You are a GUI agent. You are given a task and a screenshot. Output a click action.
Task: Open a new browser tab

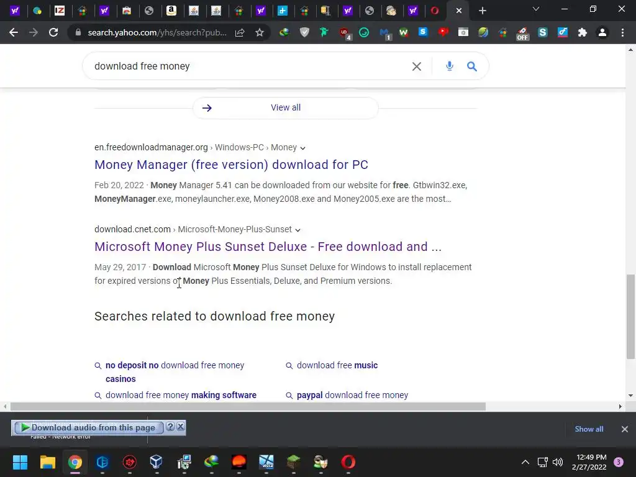tap(482, 11)
